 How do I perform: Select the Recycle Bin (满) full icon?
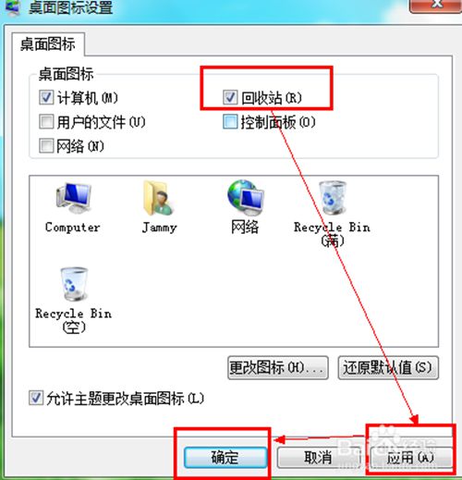332,215
